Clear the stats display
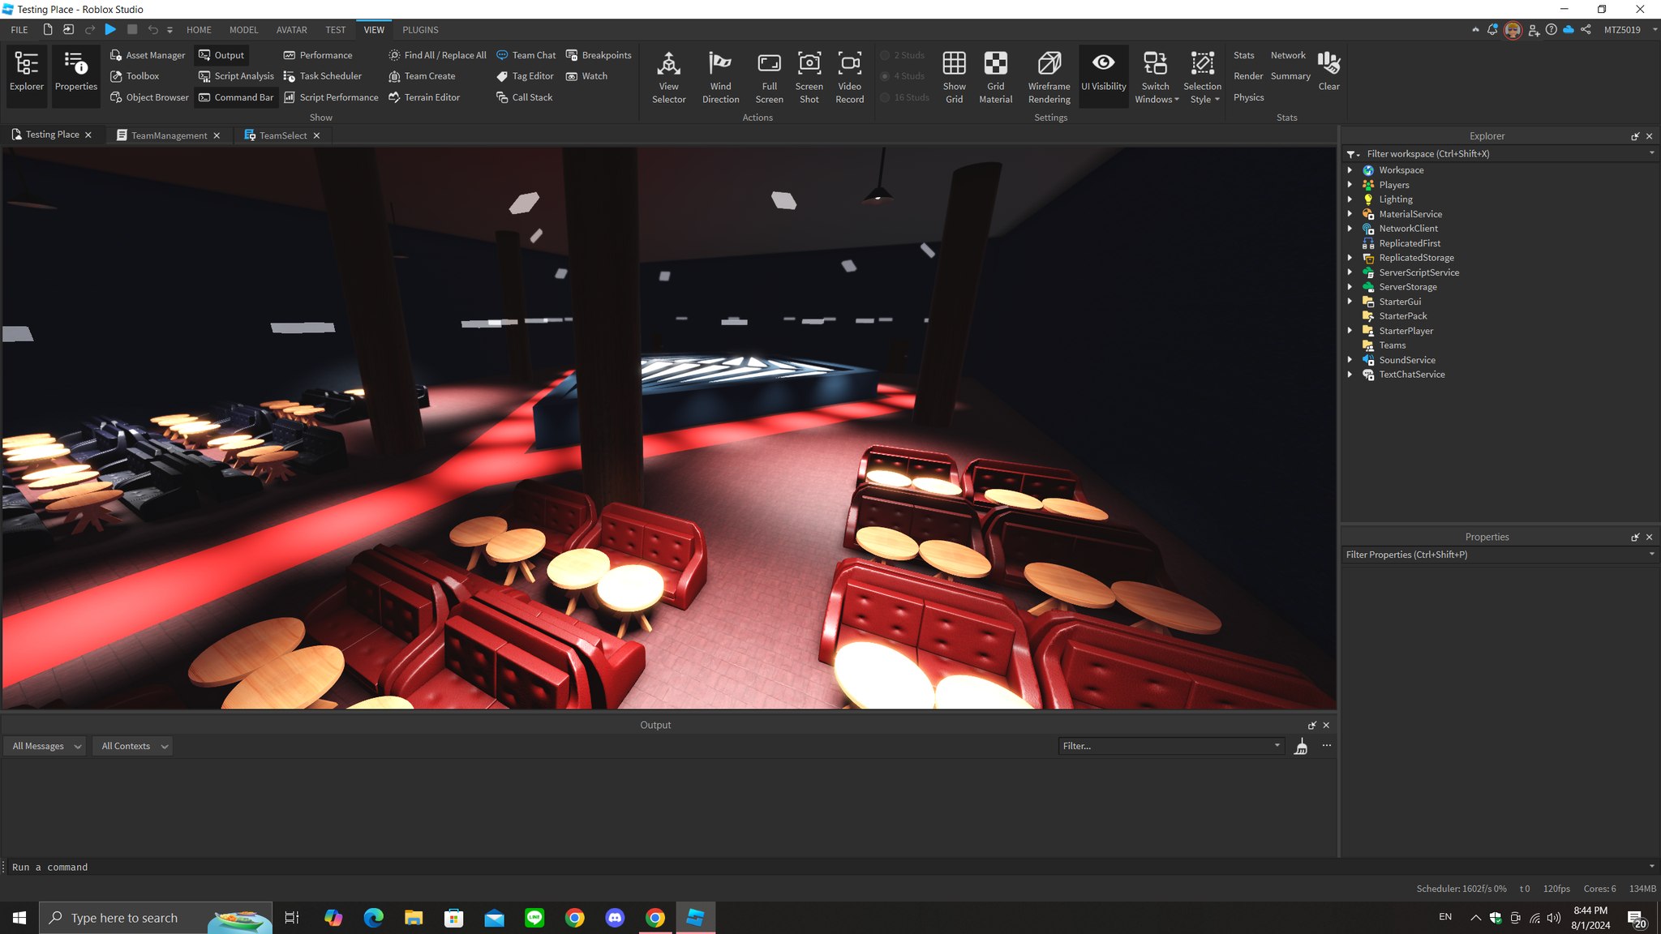The image size is (1661, 934). [x=1328, y=71]
